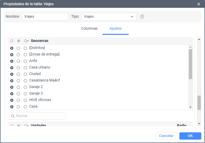The image size is (205, 143).
Task: Click the [Distritos] geofence group name
Action: (x=37, y=48)
